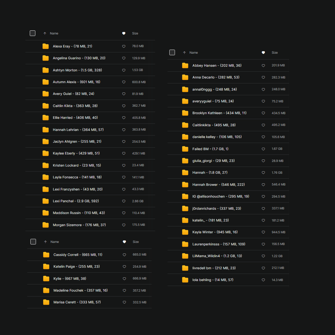Click the folder icon beside the 1.67 GB entry
This screenshot has width=335, height=335.
(x=185, y=149)
